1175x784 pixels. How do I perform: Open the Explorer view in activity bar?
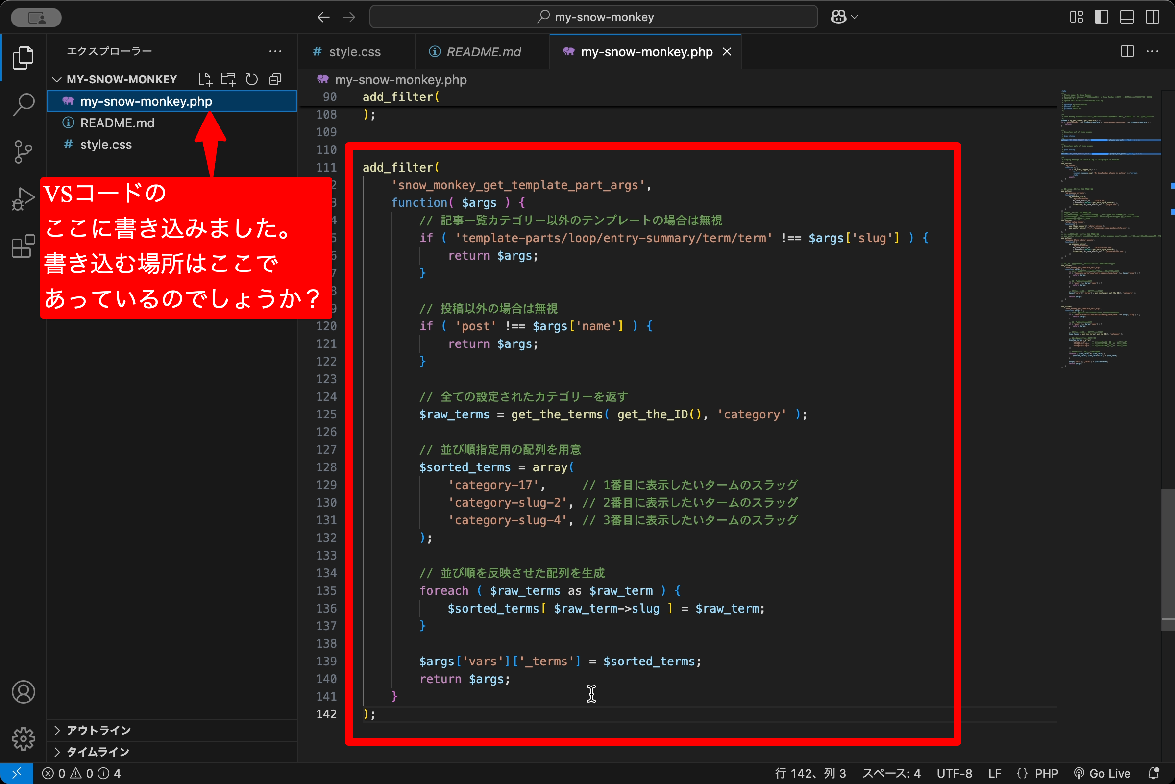(x=23, y=58)
